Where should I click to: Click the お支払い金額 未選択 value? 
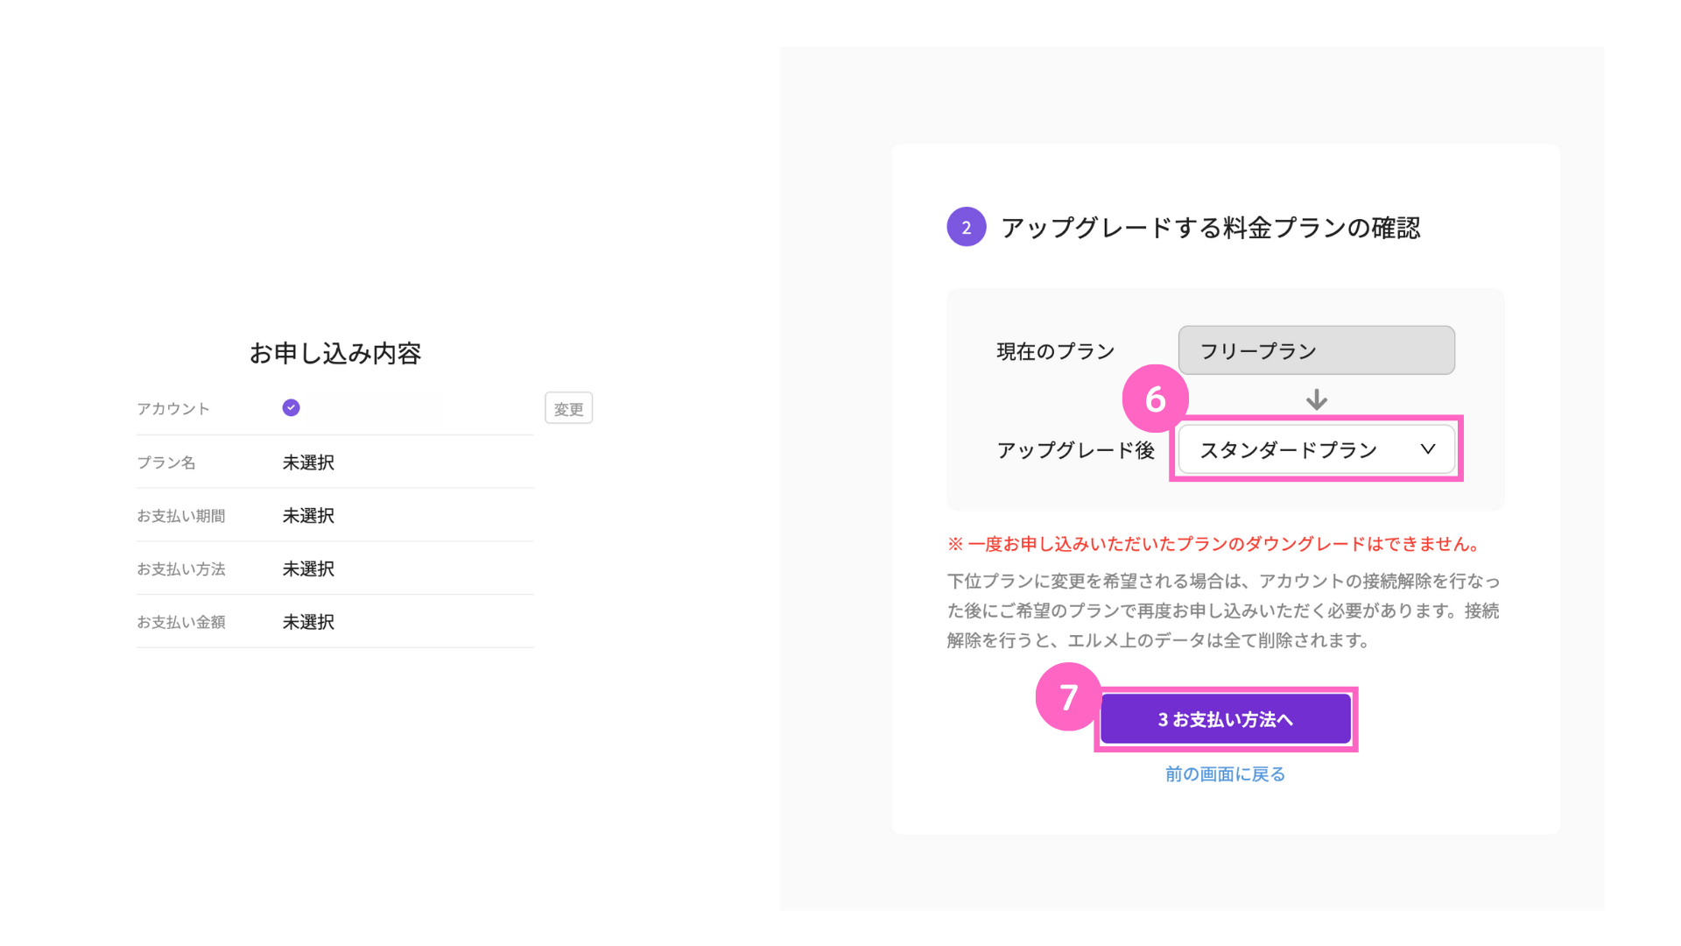coord(308,622)
